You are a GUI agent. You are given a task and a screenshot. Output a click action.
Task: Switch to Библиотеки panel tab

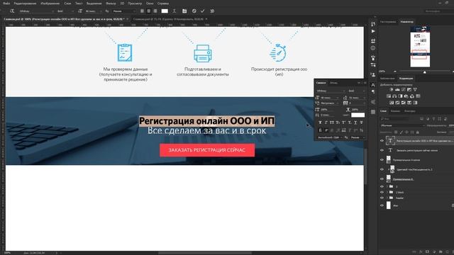[x=387, y=79]
